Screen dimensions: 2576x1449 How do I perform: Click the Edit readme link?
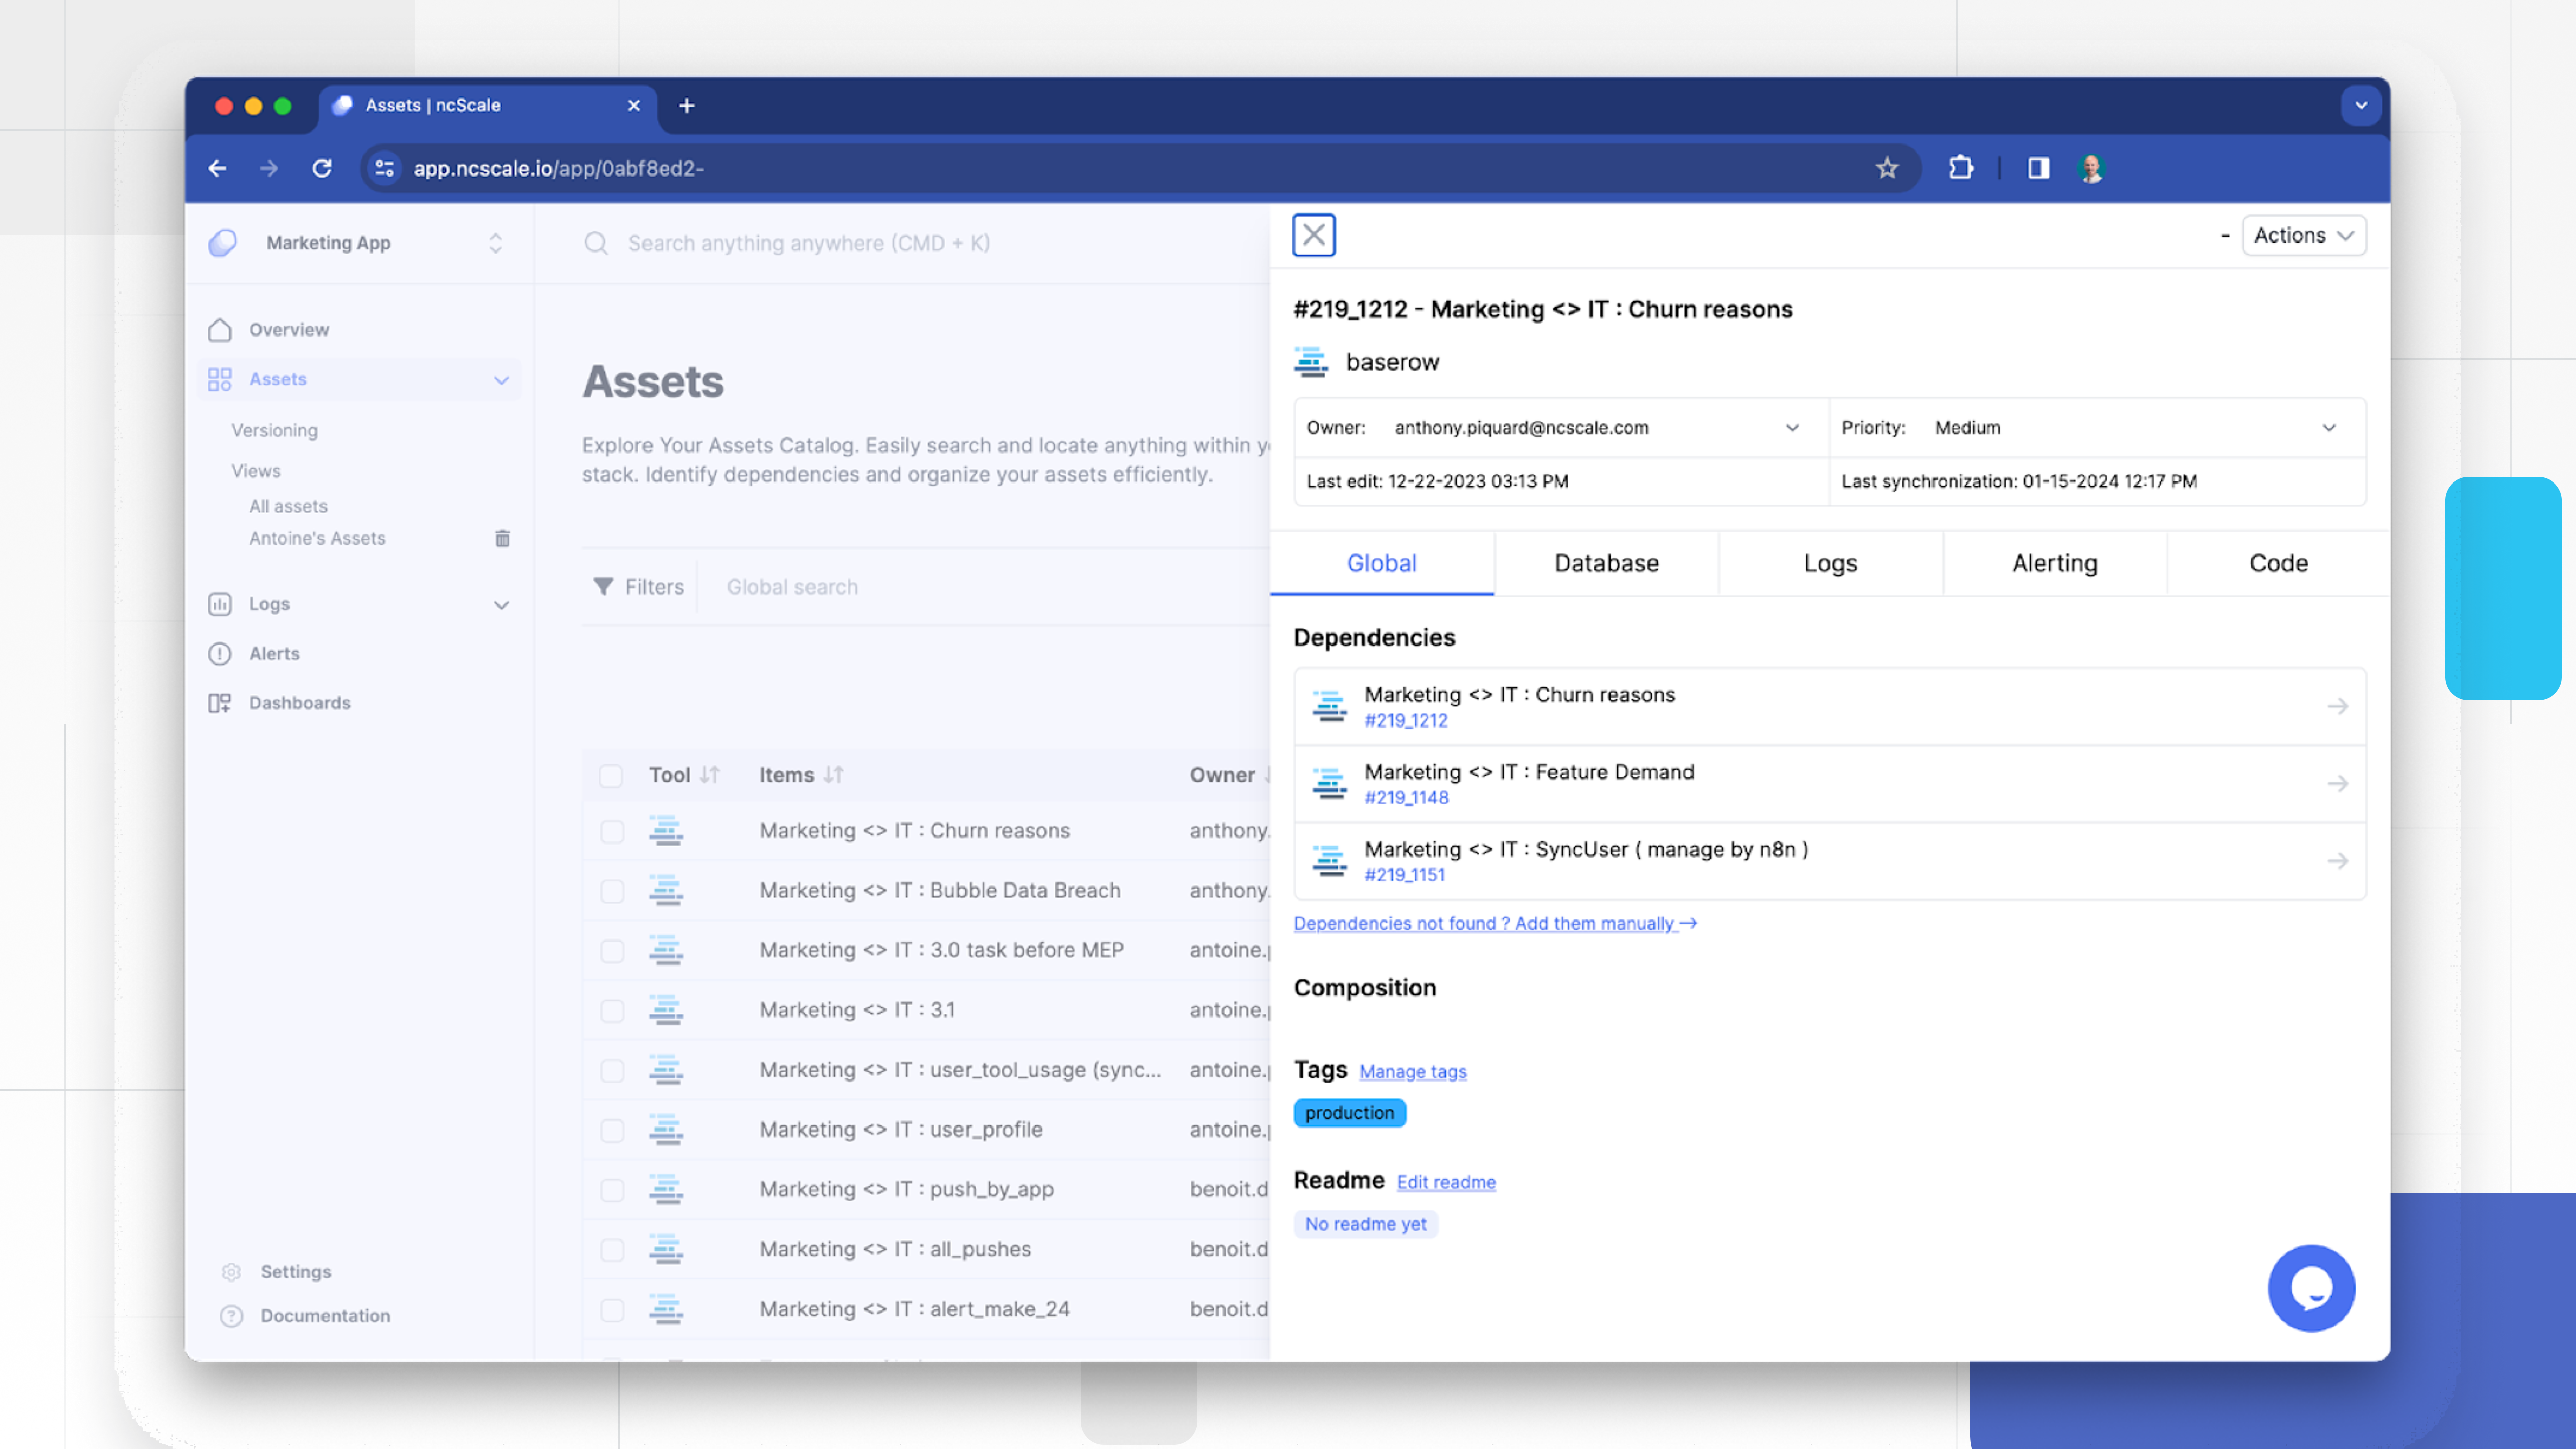click(1445, 1182)
